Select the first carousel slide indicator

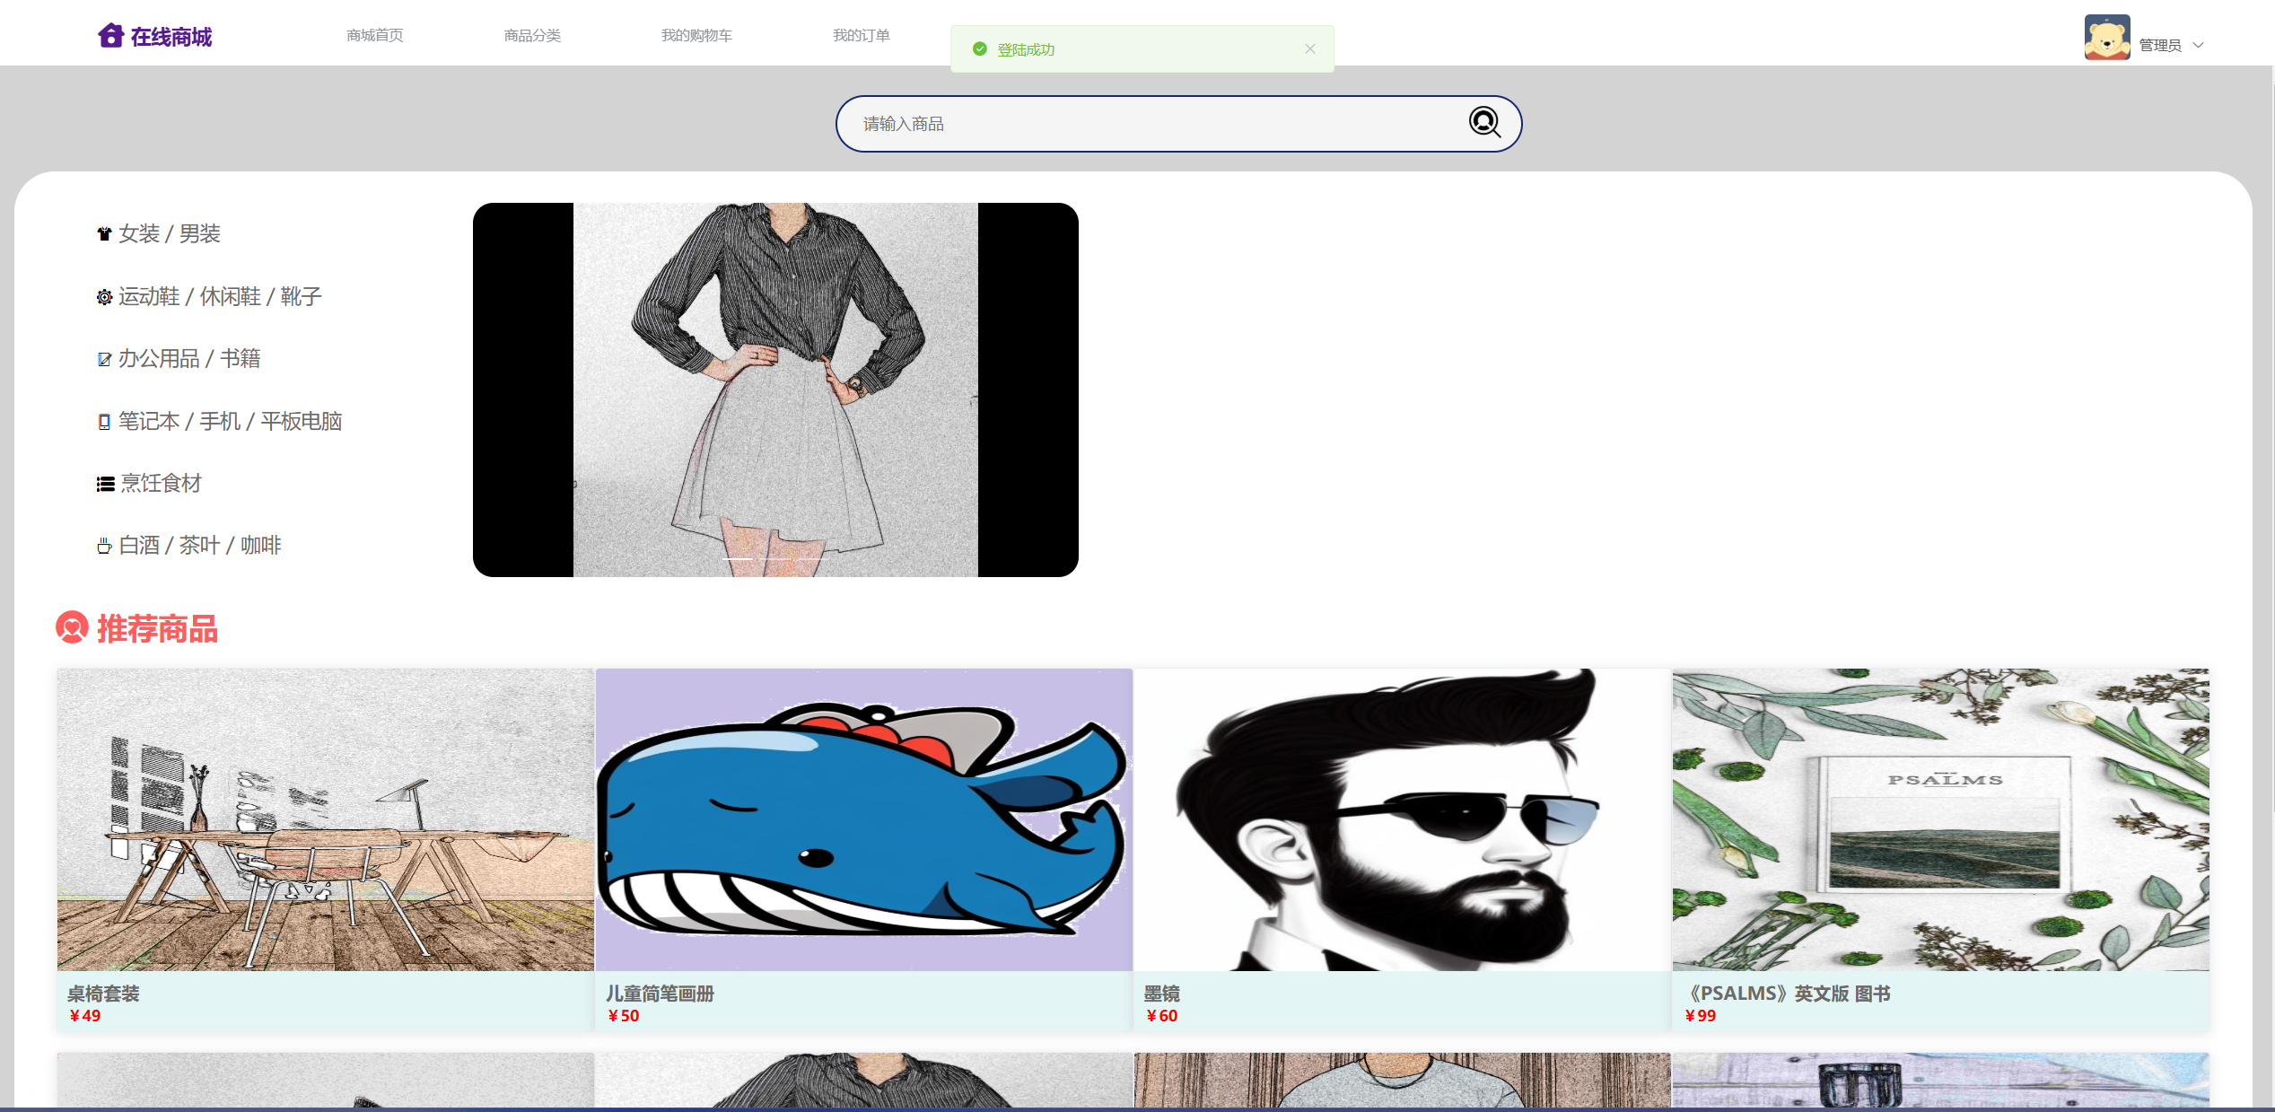tap(738, 558)
